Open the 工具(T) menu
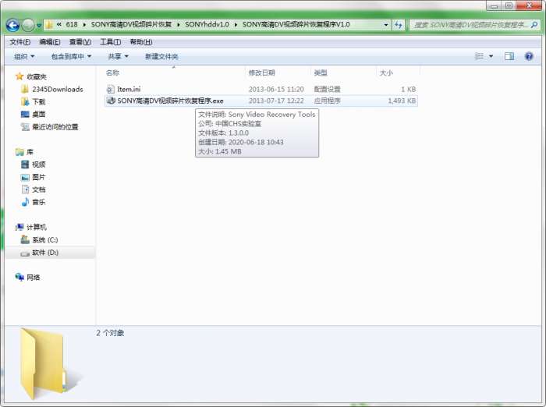Viewport: 546px width, 407px height. point(111,42)
